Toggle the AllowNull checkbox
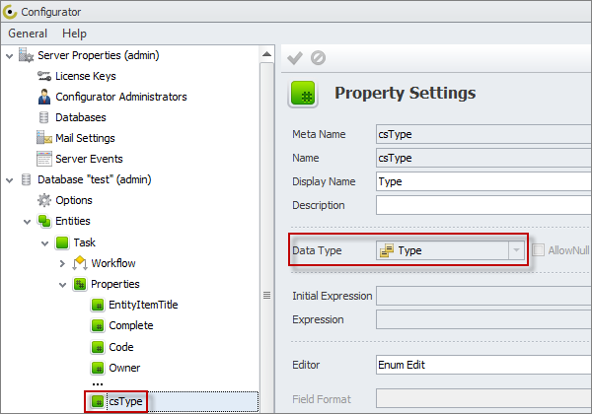Image resolution: width=592 pixels, height=414 pixels. point(539,250)
